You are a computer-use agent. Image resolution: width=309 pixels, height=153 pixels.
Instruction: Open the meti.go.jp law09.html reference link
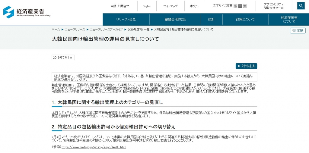pyautogui.click(x=94, y=147)
